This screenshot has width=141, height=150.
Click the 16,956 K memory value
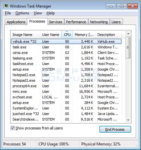click(x=86, y=92)
